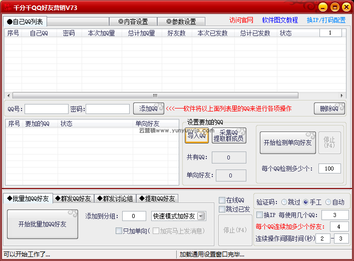Screen dimensions: 354x261
Task: Click the 总计已发数 column header
Action: (x=255, y=33)
